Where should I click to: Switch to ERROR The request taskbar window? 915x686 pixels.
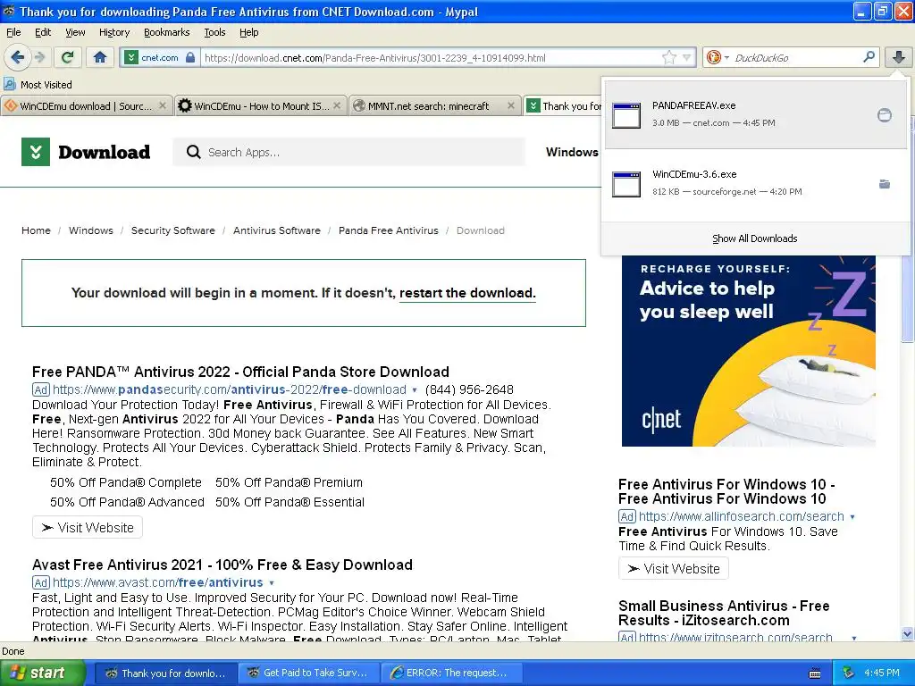click(449, 673)
